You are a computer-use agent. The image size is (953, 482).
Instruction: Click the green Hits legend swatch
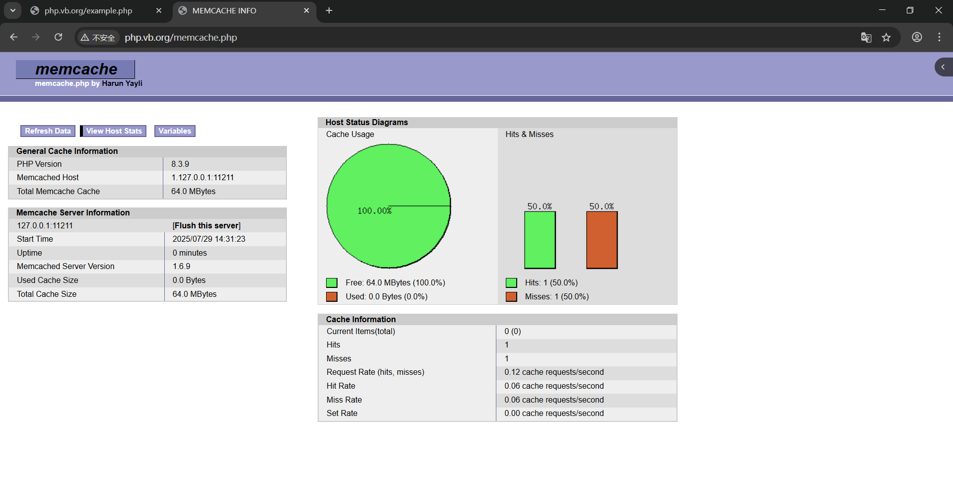511,283
